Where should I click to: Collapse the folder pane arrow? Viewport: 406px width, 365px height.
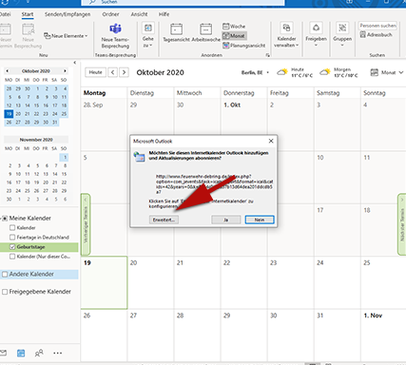pos(75,63)
